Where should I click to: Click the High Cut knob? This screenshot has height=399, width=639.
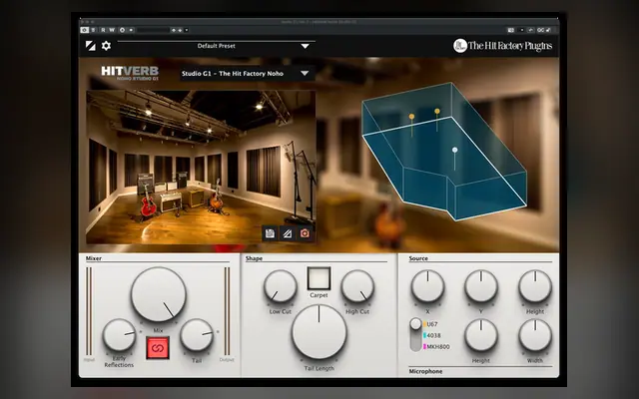click(357, 286)
